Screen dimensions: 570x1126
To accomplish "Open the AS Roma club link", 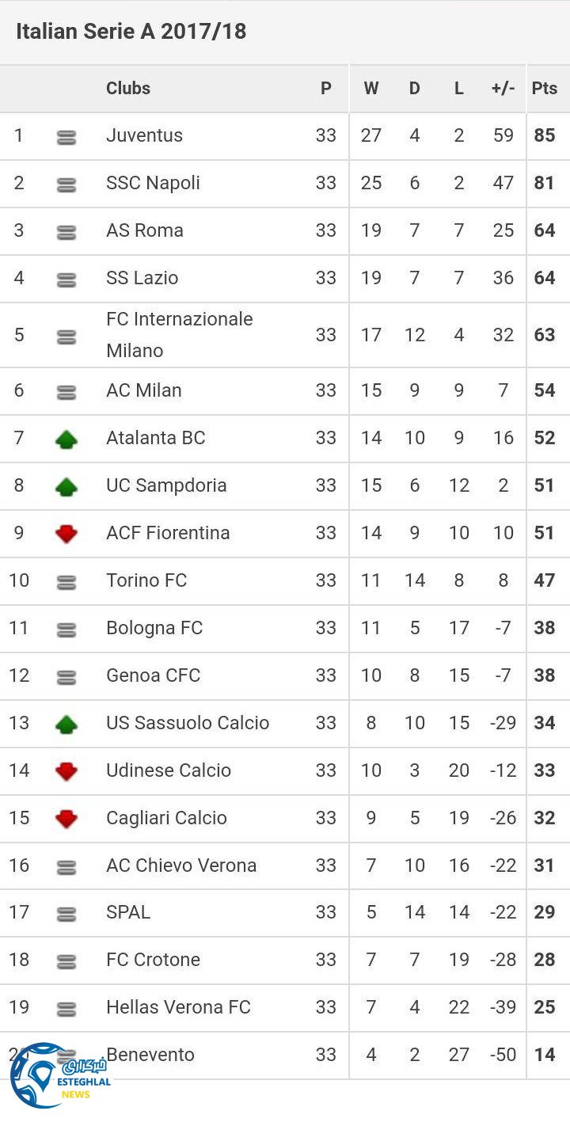I will coord(145,230).
